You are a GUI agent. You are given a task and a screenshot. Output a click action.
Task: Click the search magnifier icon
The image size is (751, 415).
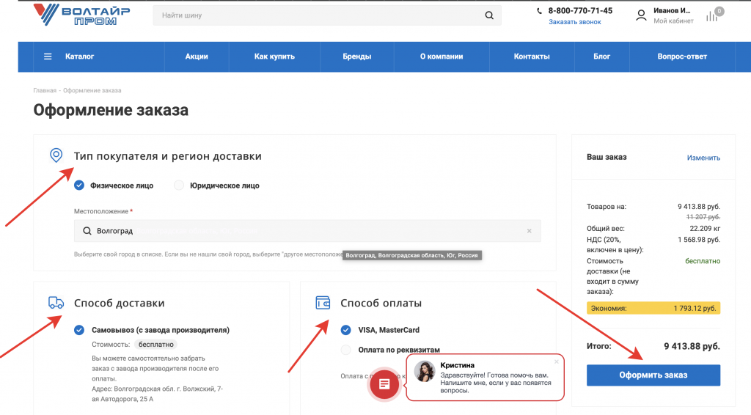tap(489, 15)
